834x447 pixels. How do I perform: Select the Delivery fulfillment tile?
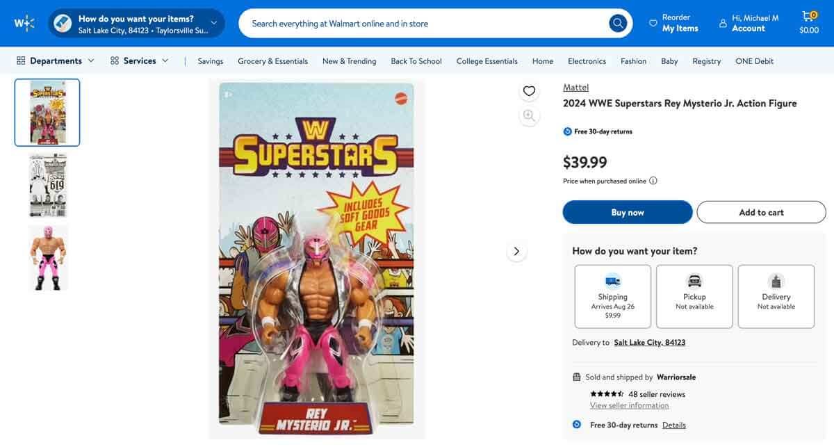click(x=776, y=296)
